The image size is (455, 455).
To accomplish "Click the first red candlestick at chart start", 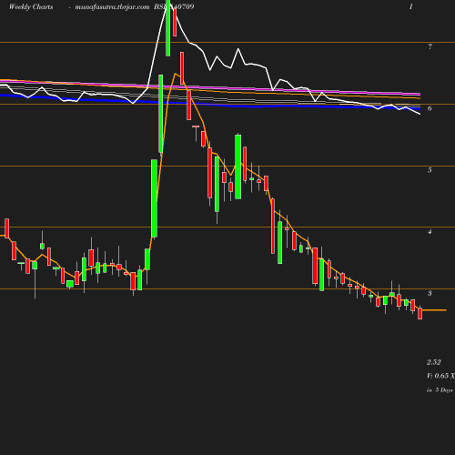I will (7, 228).
